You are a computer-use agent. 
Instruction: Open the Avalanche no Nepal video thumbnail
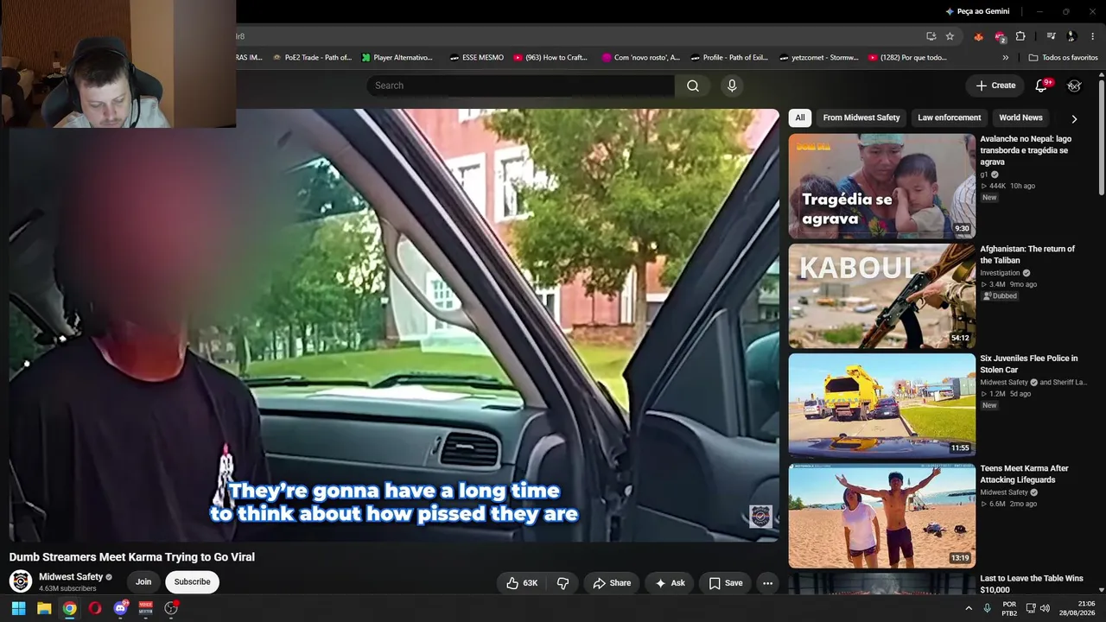(x=881, y=186)
